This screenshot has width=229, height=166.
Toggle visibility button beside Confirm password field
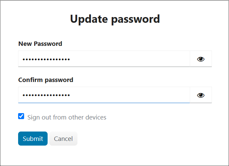(x=201, y=95)
